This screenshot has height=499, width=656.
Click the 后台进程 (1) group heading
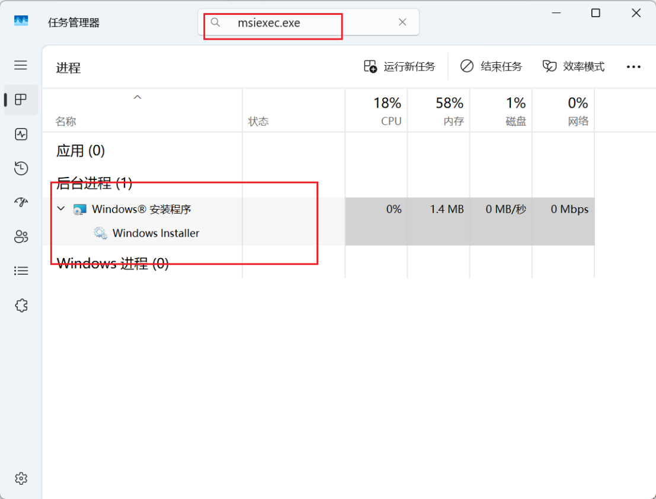coord(94,183)
